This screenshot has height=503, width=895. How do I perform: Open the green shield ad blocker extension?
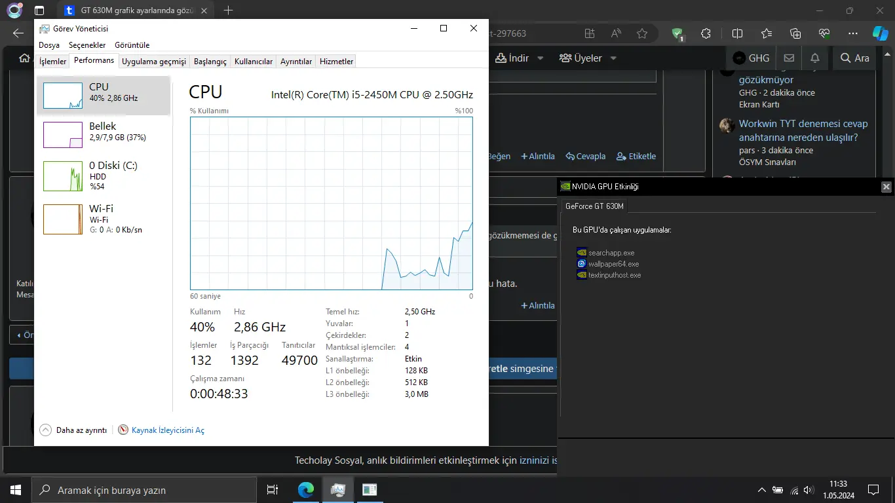pos(678,34)
